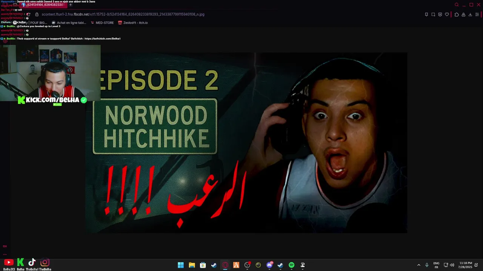This screenshot has width=483, height=271.
Task: Add page to bookmarks with heart icon
Action: click(447, 14)
